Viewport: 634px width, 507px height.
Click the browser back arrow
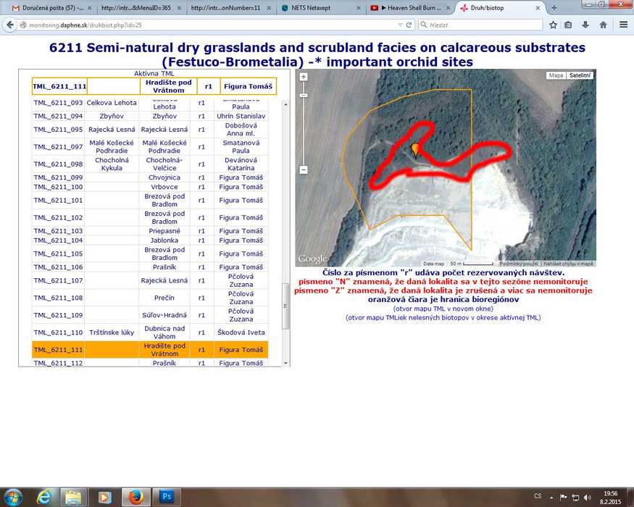click(9, 25)
